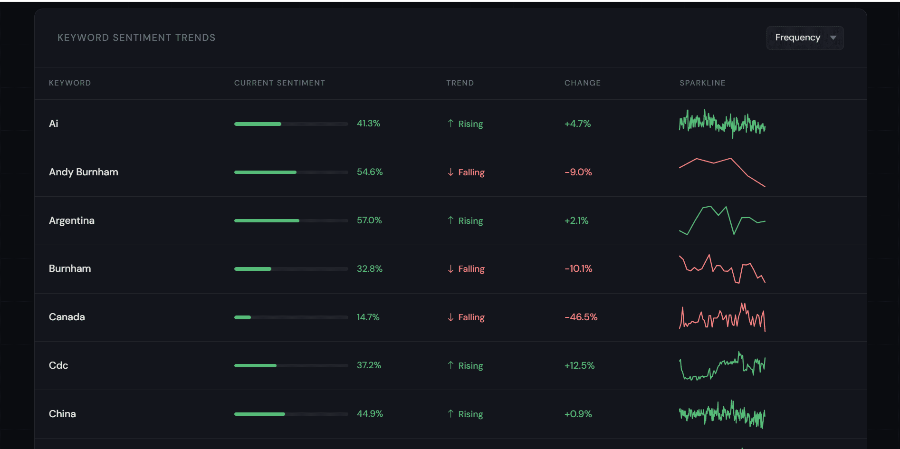Click the 32.8% sentiment value
Screen dimensions: 900x449
pos(370,268)
